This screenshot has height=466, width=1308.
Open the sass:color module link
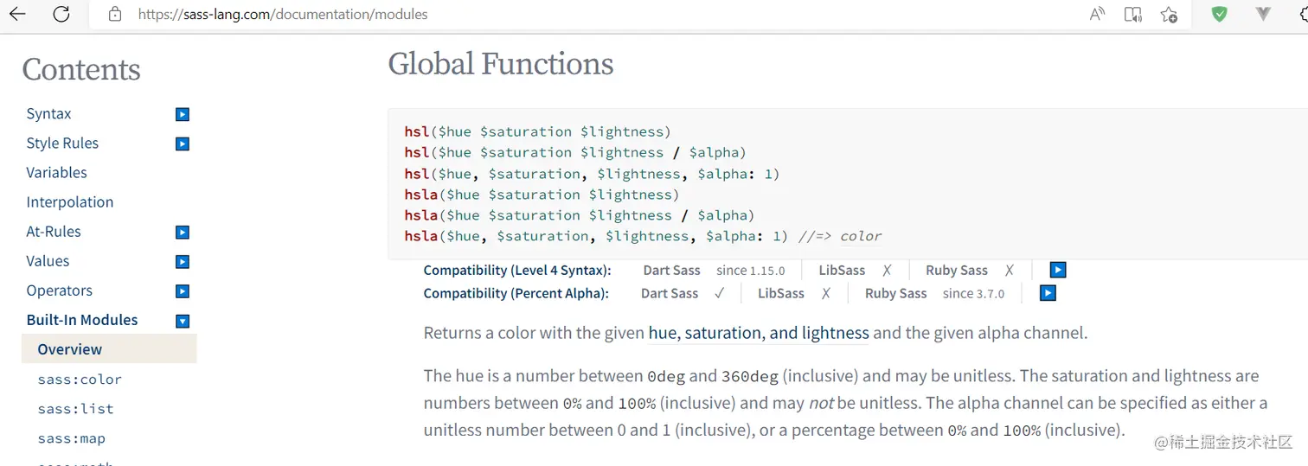pos(80,380)
